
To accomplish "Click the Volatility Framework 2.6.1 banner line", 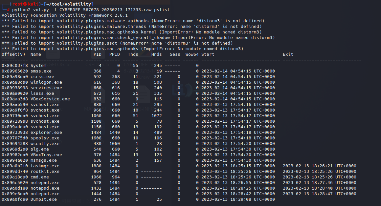I will [x=65, y=15].
